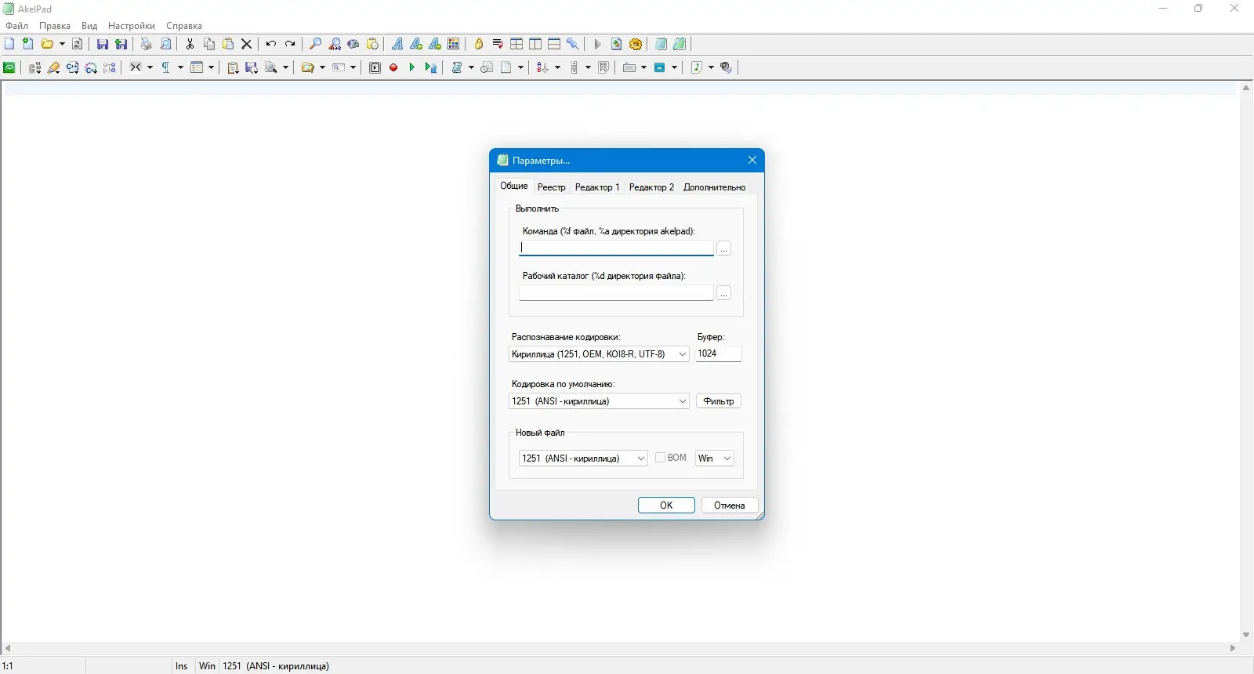
Task: Click the speaker sound icon
Action: (727, 68)
